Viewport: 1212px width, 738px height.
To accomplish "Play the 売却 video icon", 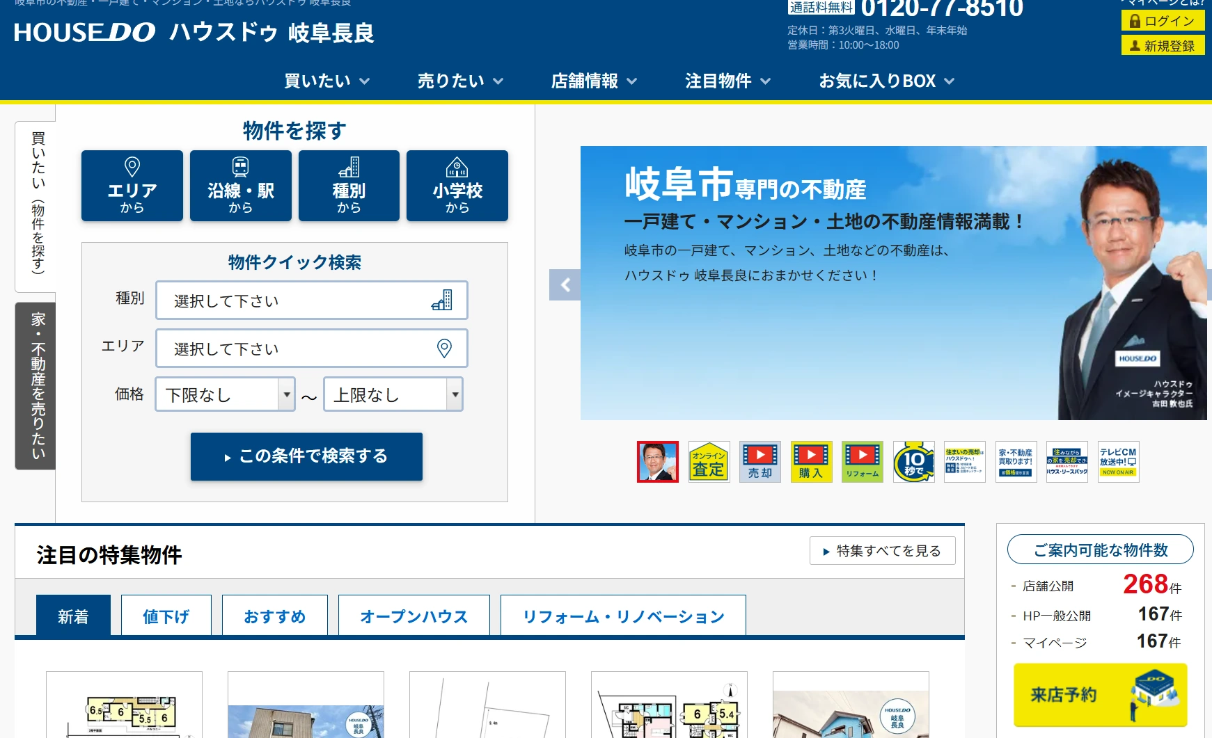I will tap(760, 462).
